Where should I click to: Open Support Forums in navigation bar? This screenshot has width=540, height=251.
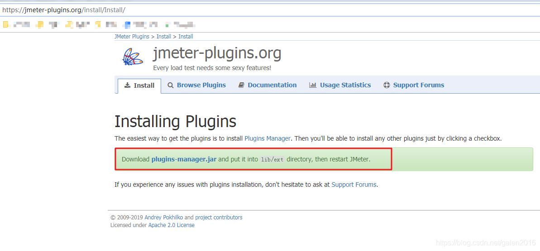(x=414, y=85)
